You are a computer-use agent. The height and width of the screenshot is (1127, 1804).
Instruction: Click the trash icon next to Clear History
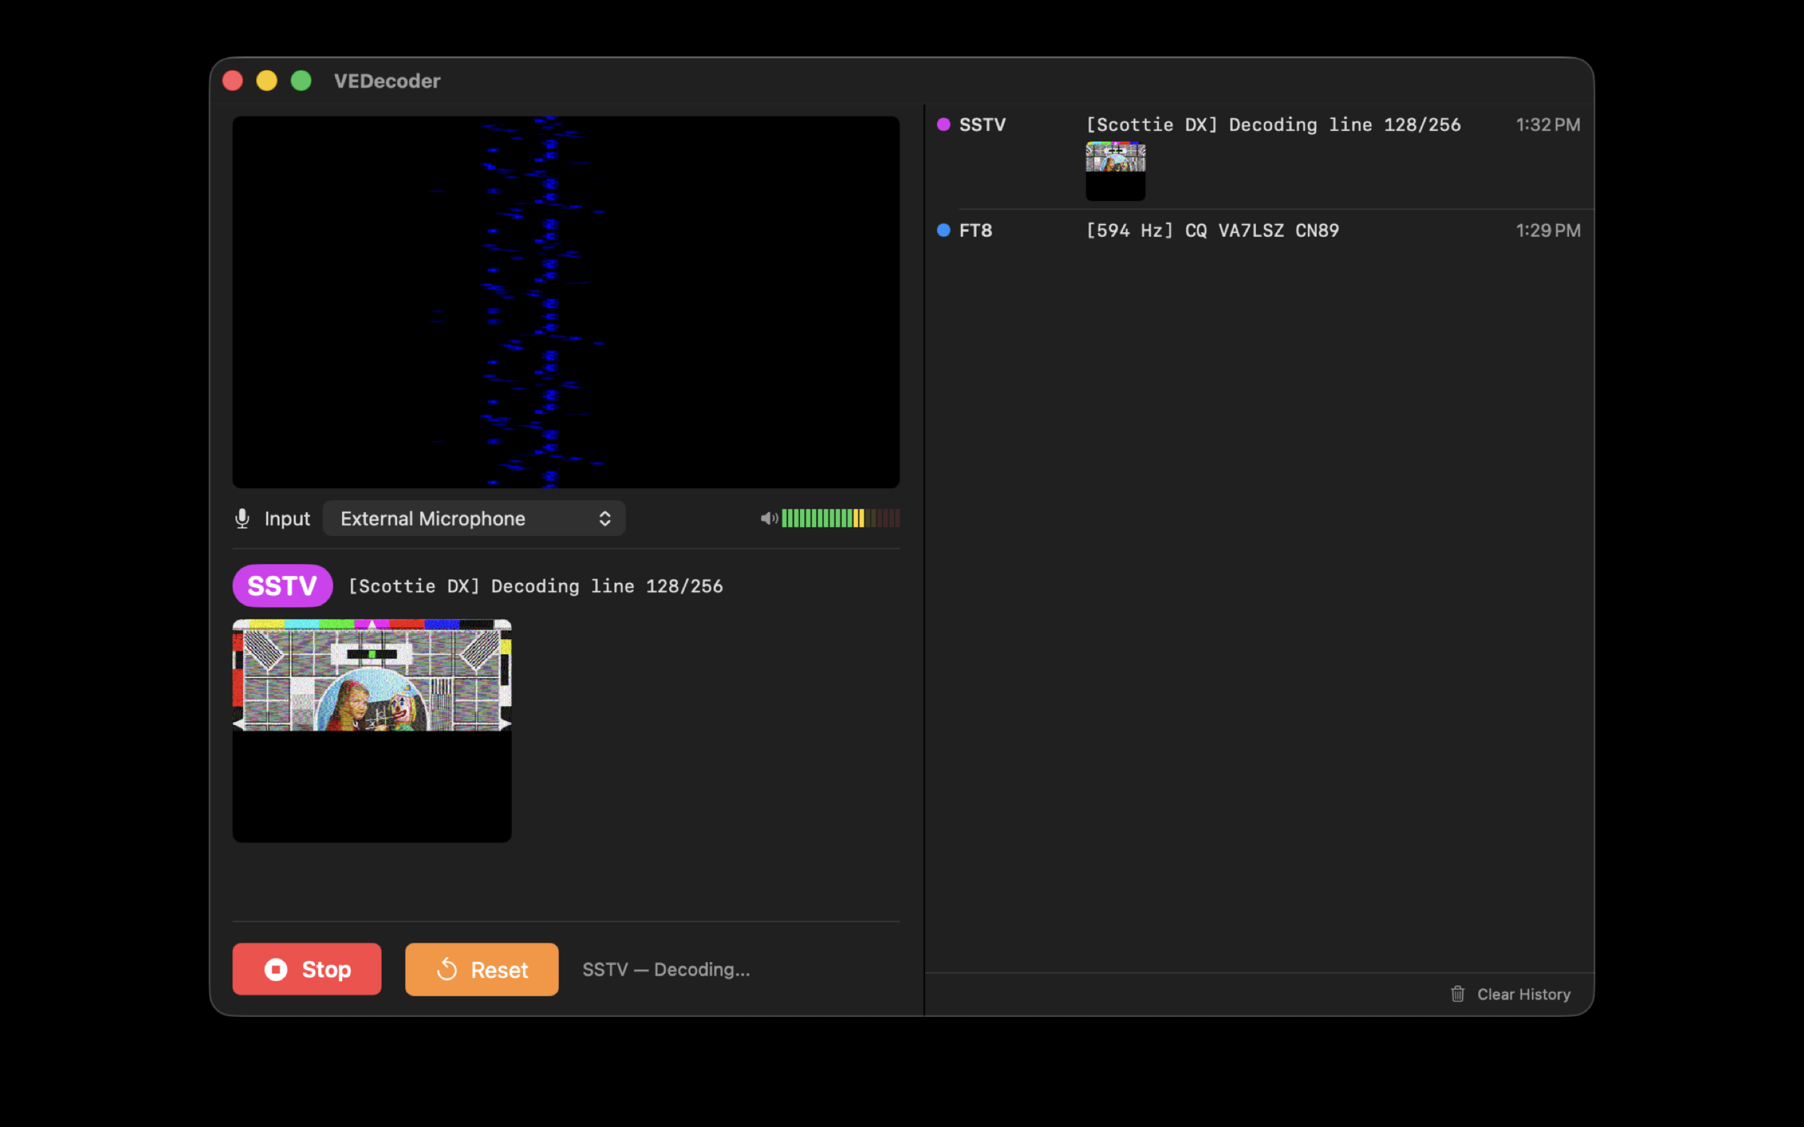click(1458, 994)
